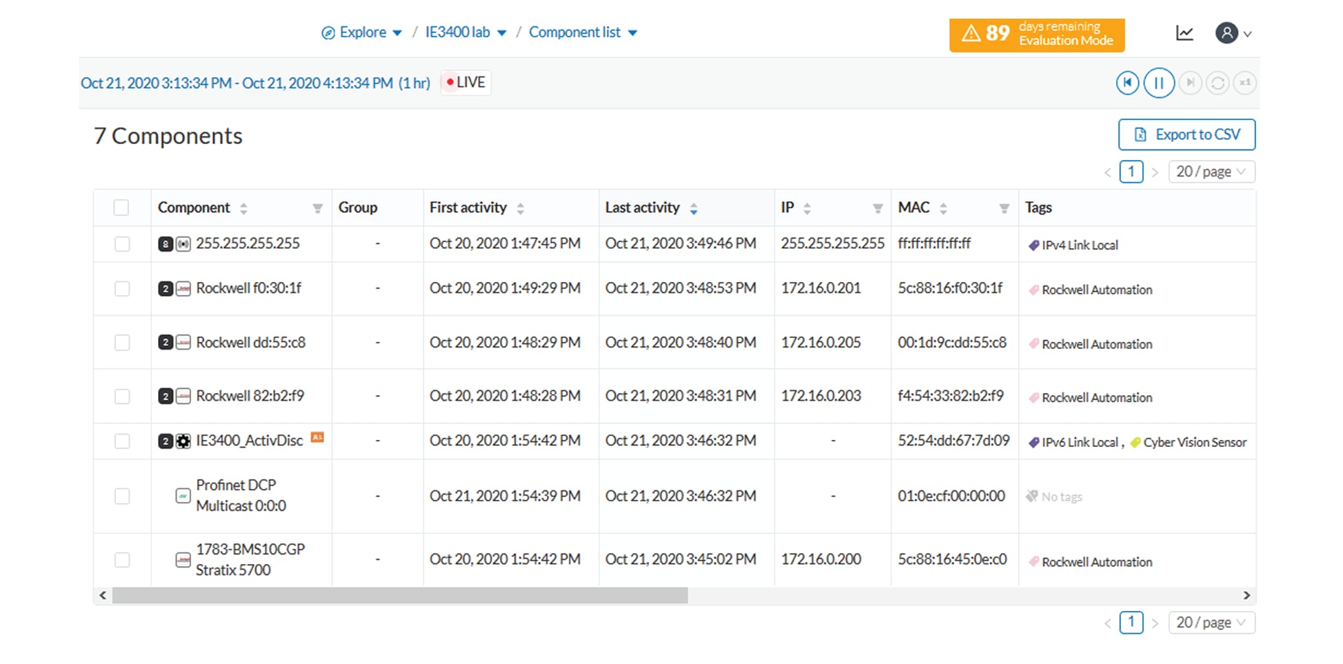This screenshot has width=1343, height=664.
Task: Click the gear icon beside IE3400_ActivDisc
Action: [183, 441]
